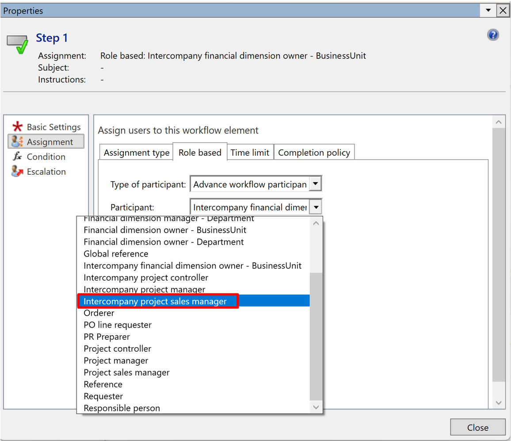
Task: Select Global reference in the dropdown list
Action: click(116, 254)
